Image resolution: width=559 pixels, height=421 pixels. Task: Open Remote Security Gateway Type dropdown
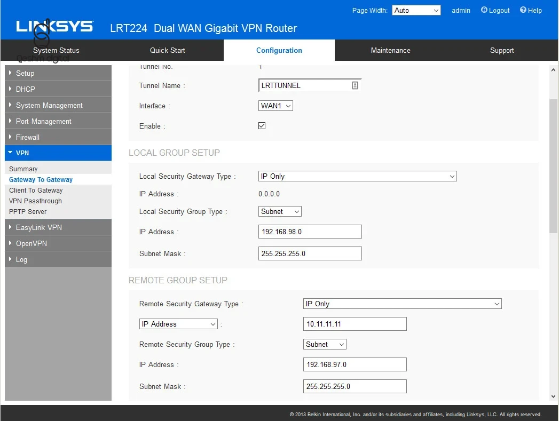coord(402,304)
